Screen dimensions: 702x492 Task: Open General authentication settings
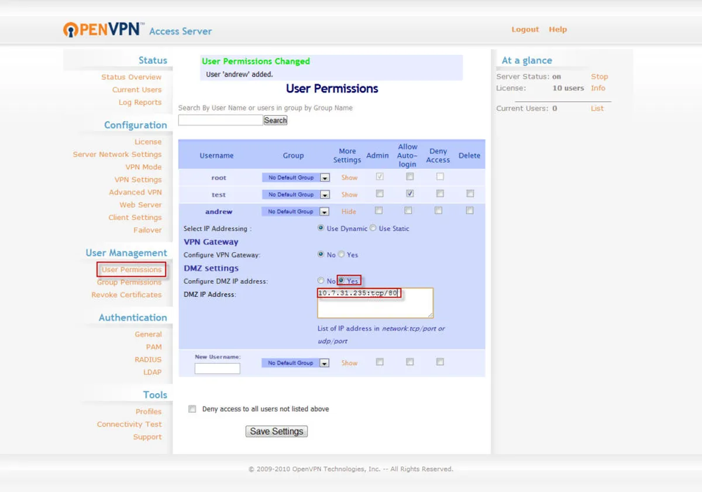[148, 335]
